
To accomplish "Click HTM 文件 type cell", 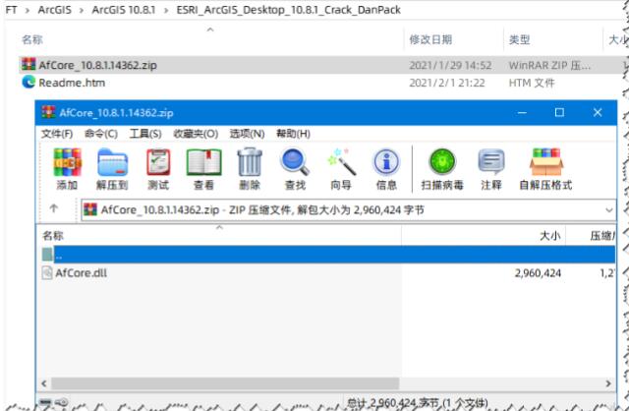I will [532, 83].
